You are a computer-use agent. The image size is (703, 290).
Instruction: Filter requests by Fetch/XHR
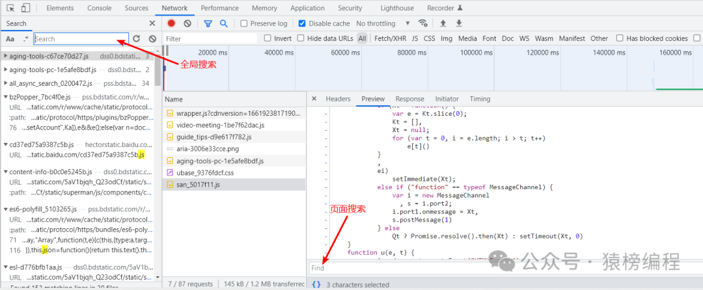point(390,38)
